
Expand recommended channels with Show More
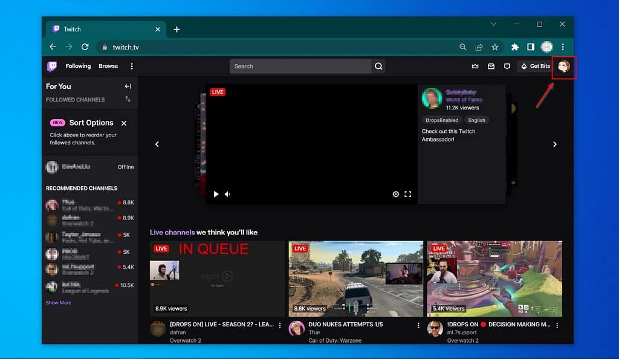click(x=59, y=303)
